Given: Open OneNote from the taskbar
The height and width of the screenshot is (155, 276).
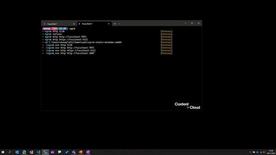Looking at the screenshot, I should pos(88,152).
